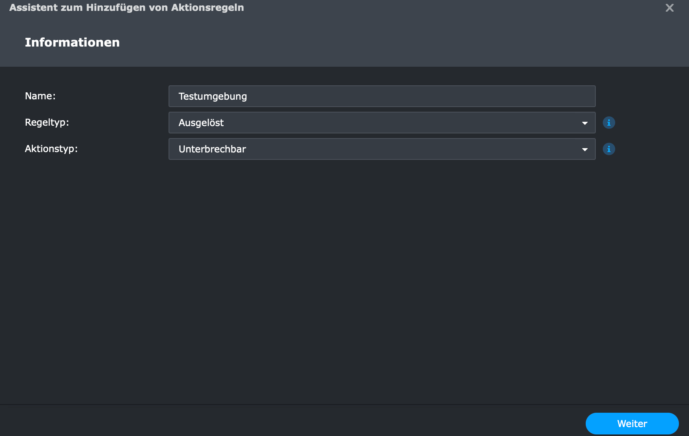The width and height of the screenshot is (689, 436).
Task: Open the Regeltyp dropdown arrow
Action: pyautogui.click(x=585, y=123)
